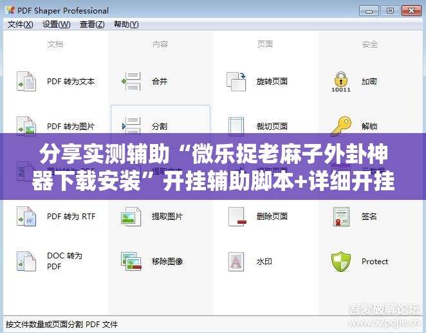Viewport: 426px width, 333px height.
Task: Choose the 合并 label
Action: tap(160, 82)
